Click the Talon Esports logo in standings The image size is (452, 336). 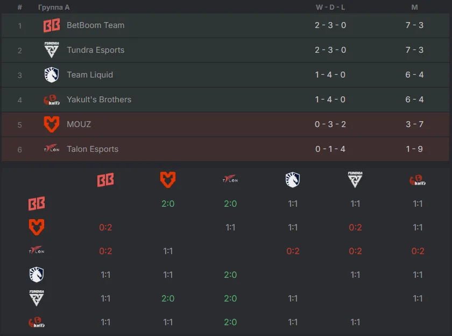[x=52, y=148]
